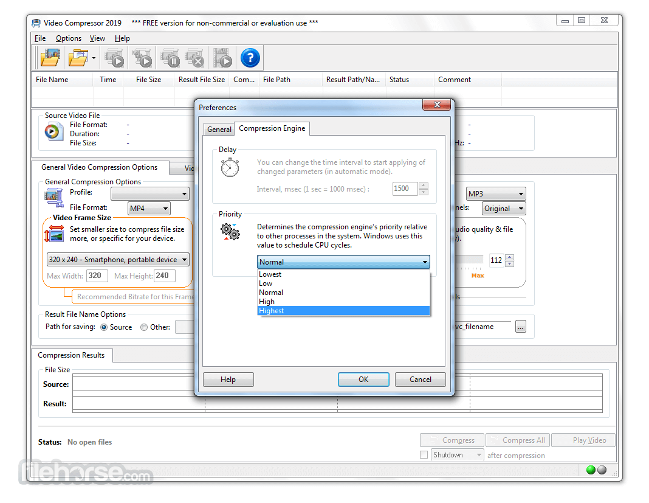Select the Source path radio button

(x=104, y=327)
